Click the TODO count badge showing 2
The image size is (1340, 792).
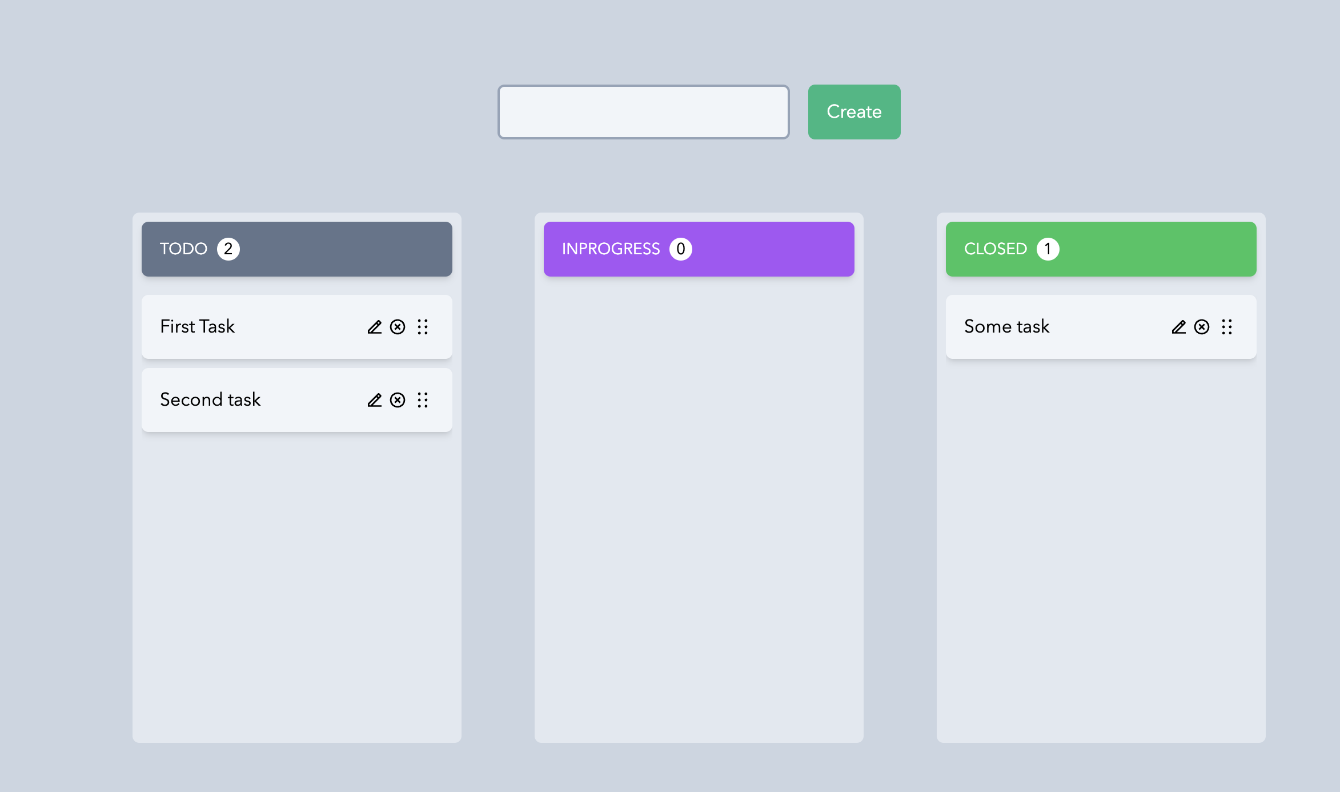coord(228,249)
